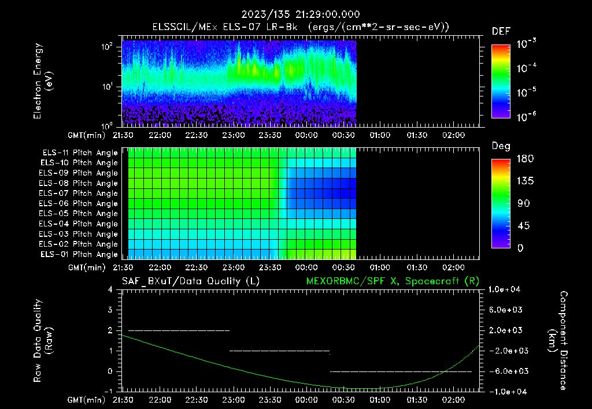Select the 1.0e+04 right axis label

point(504,289)
